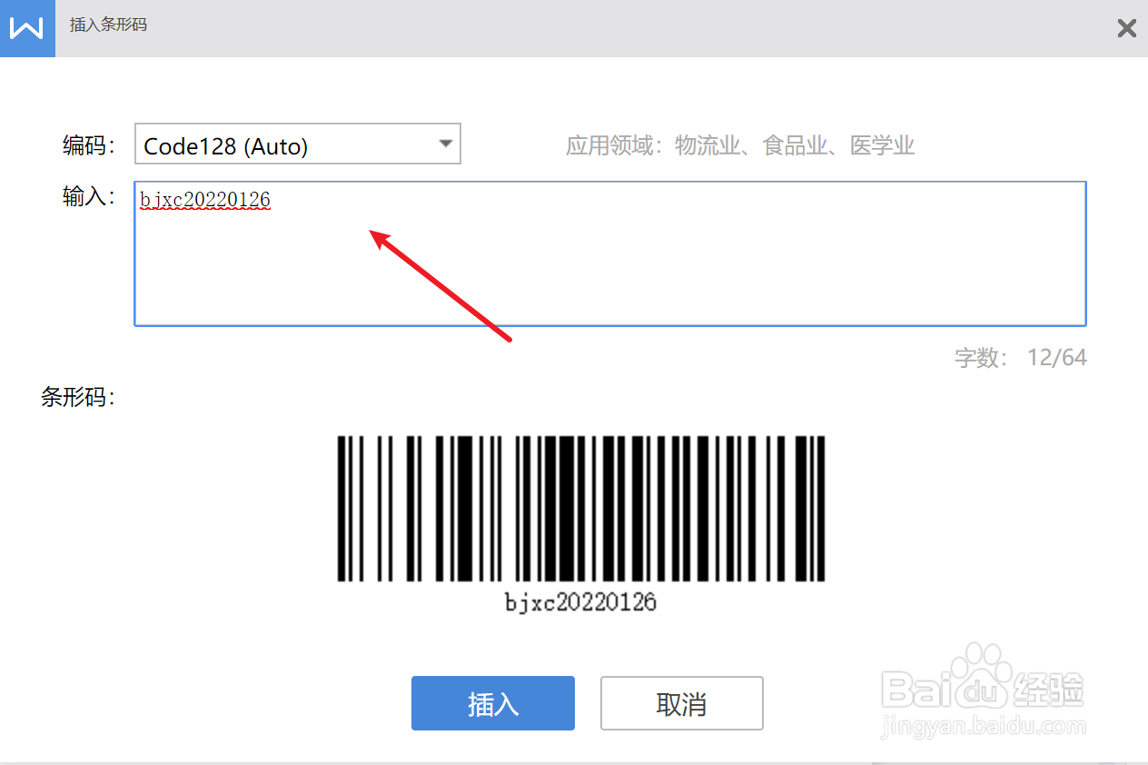1148x765 pixels.
Task: Click the 编码 label
Action: 89,145
